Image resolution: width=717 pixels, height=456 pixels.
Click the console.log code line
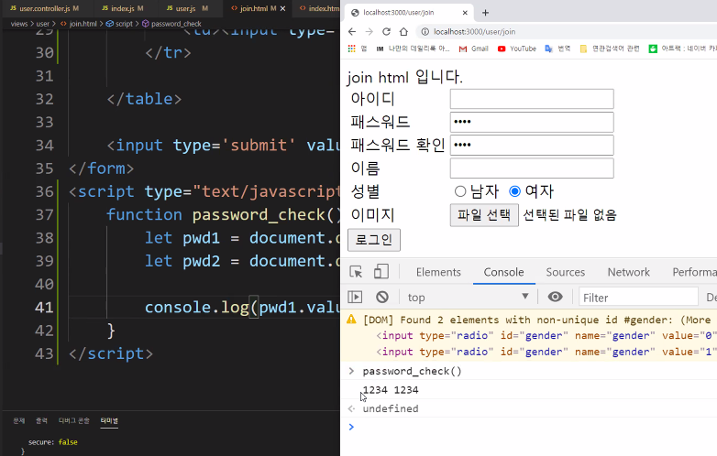(x=243, y=307)
